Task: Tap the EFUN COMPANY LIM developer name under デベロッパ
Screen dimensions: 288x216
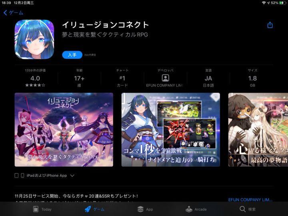Action: [164, 86]
